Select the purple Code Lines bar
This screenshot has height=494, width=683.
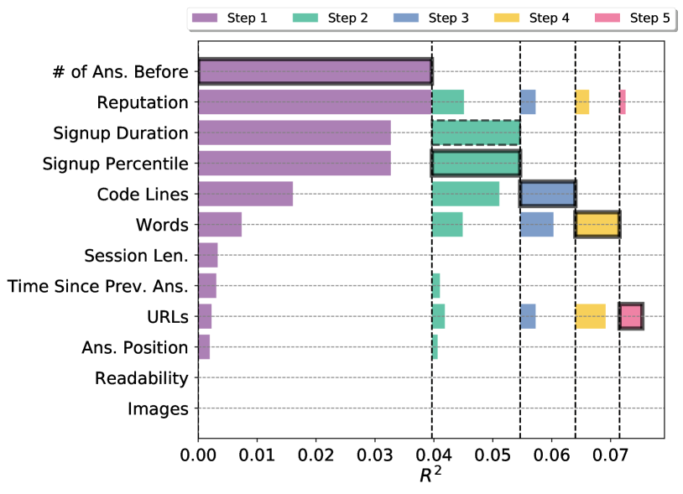coord(245,194)
